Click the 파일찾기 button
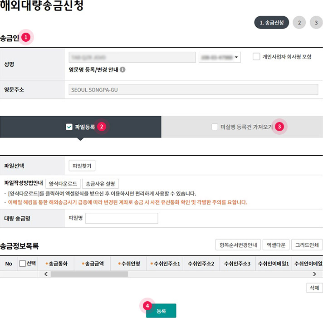The width and height of the screenshot is (323, 318). (82, 166)
